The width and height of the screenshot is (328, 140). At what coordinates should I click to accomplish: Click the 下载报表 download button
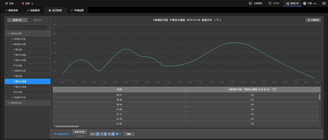(x=313, y=20)
